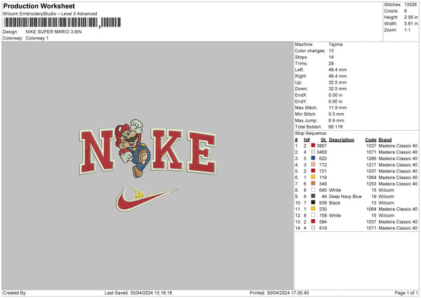
Task: Click the Created By label
Action: point(15,293)
